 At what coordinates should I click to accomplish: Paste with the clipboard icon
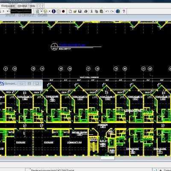point(101,12)
